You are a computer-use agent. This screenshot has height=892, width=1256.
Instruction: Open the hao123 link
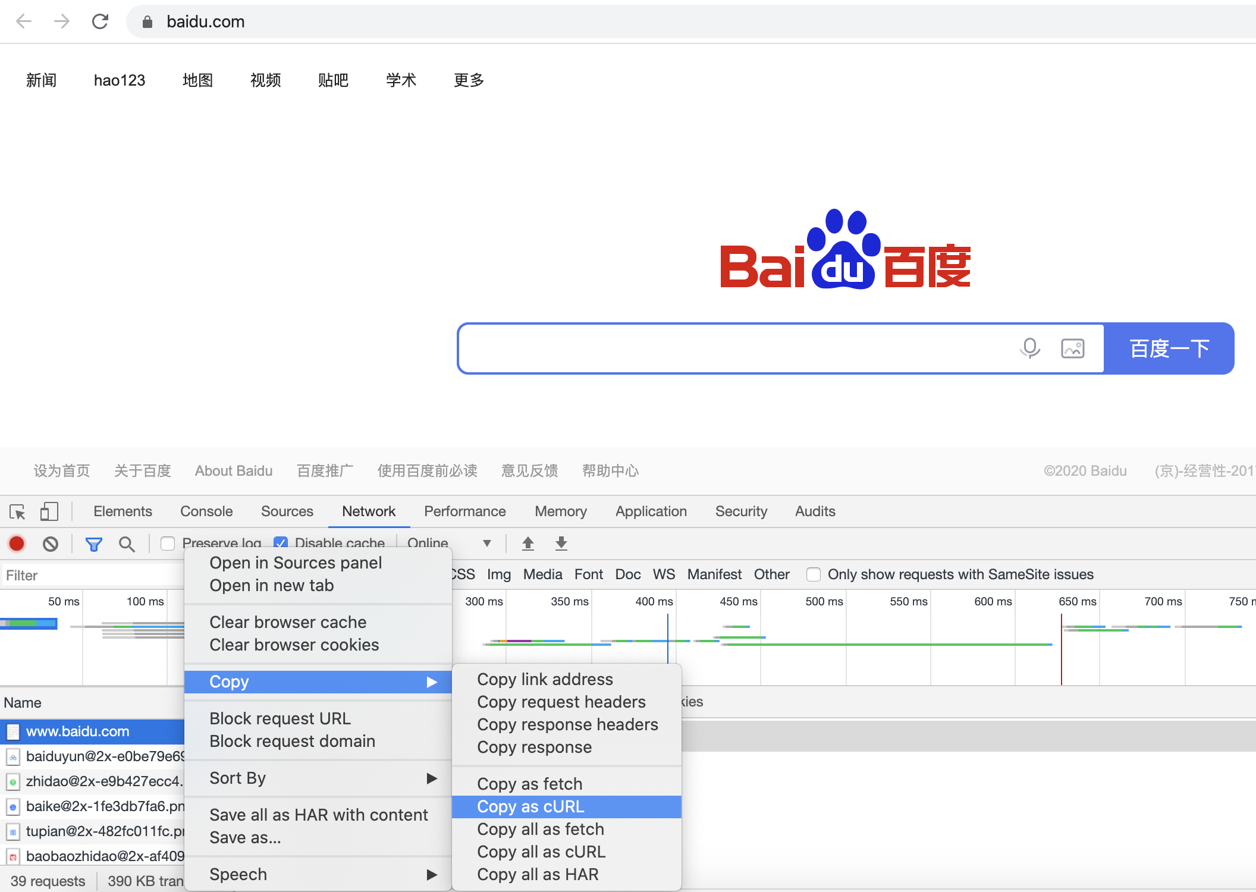[x=120, y=80]
